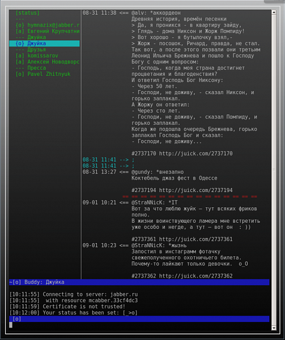
Task: Click the command input line cursor
Action: point(11,325)
